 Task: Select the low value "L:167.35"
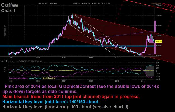96,4
